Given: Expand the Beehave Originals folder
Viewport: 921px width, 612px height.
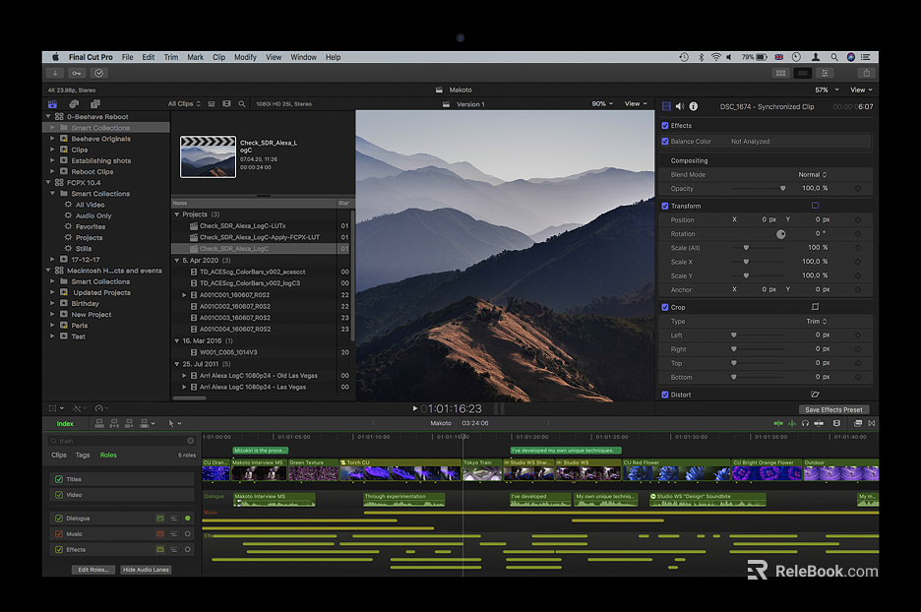Looking at the screenshot, I should click(x=53, y=139).
